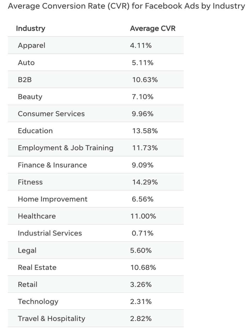Click the Legal industry label
Viewport: 249px width, 330px height.
click(x=27, y=250)
